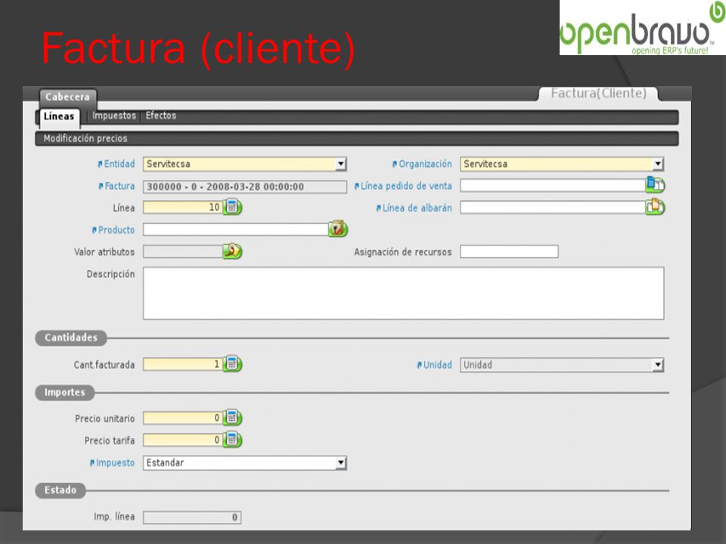Focus the Producto input field

click(236, 229)
